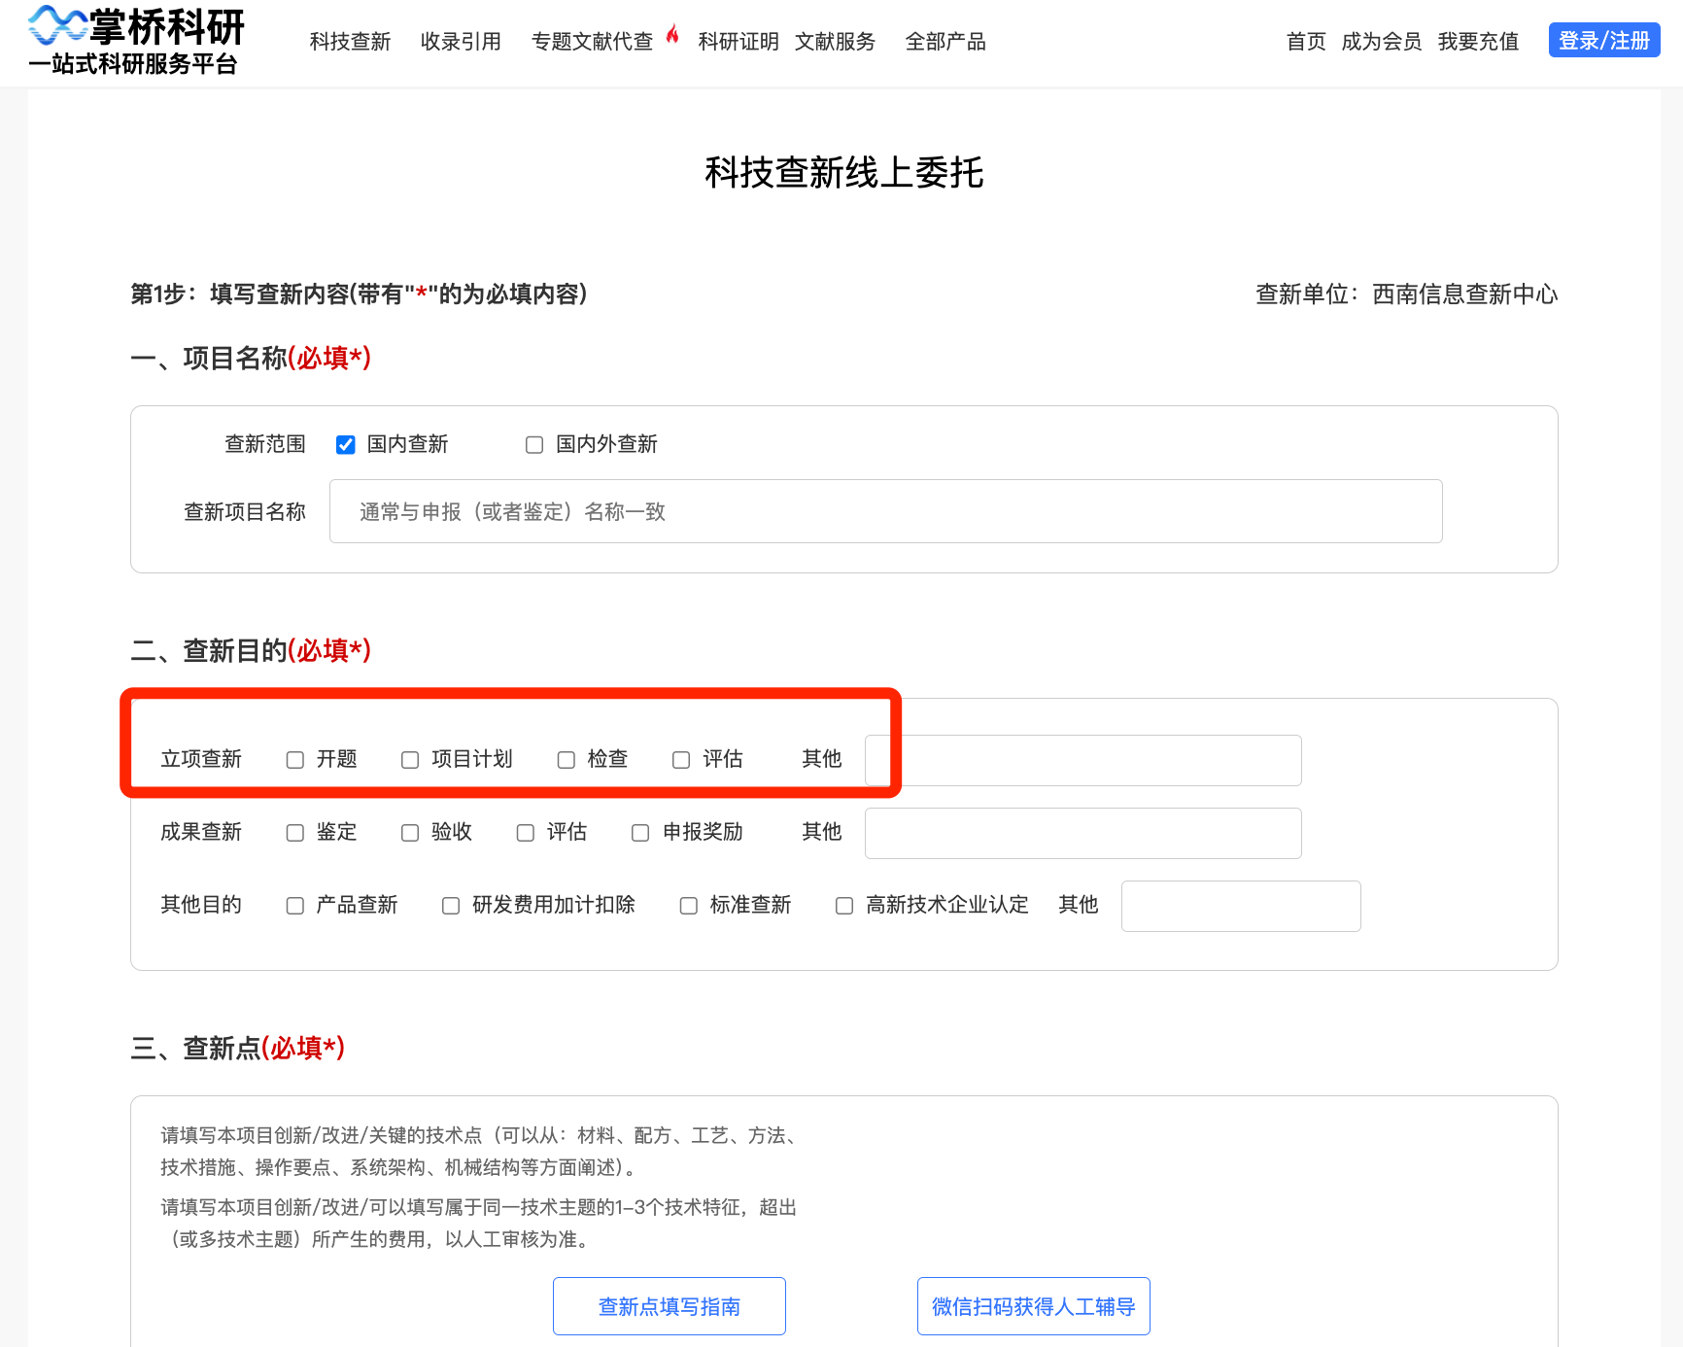Viewport: 1683px width, 1347px height.
Task: Check 标准查新 checkbox
Action: (x=689, y=906)
